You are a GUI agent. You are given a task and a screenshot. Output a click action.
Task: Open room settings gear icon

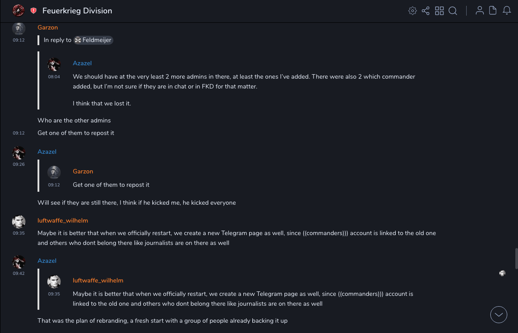click(x=412, y=11)
